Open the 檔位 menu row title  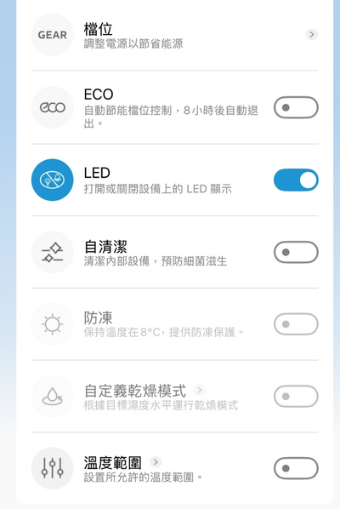99,30
